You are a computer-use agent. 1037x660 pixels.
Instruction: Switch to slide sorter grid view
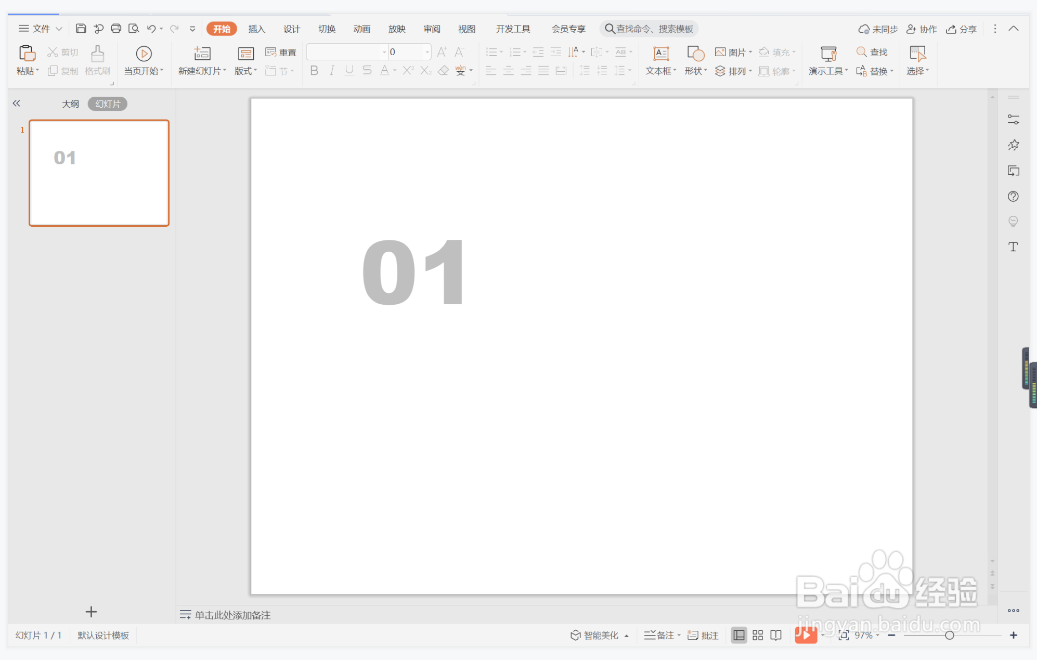(x=757, y=635)
